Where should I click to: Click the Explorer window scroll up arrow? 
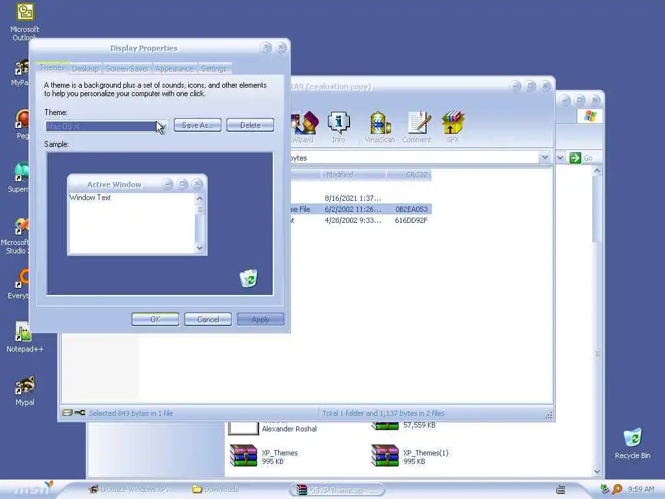597,171
